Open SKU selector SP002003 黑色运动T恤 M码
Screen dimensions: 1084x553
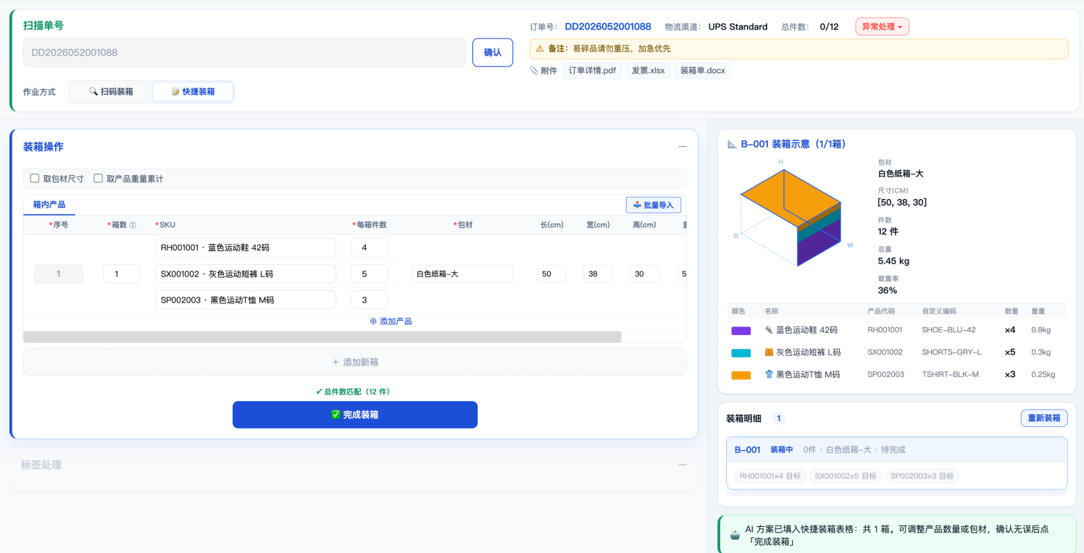246,300
